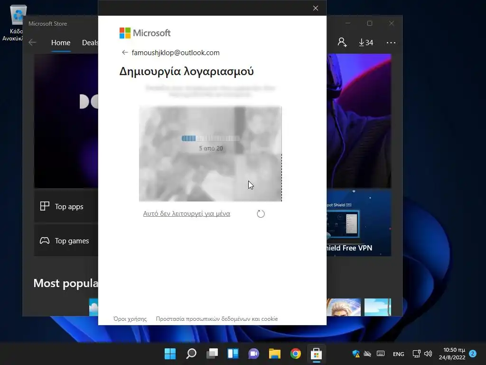
Task: Click the captcha progress bar '5 από 20'
Action: (x=211, y=138)
